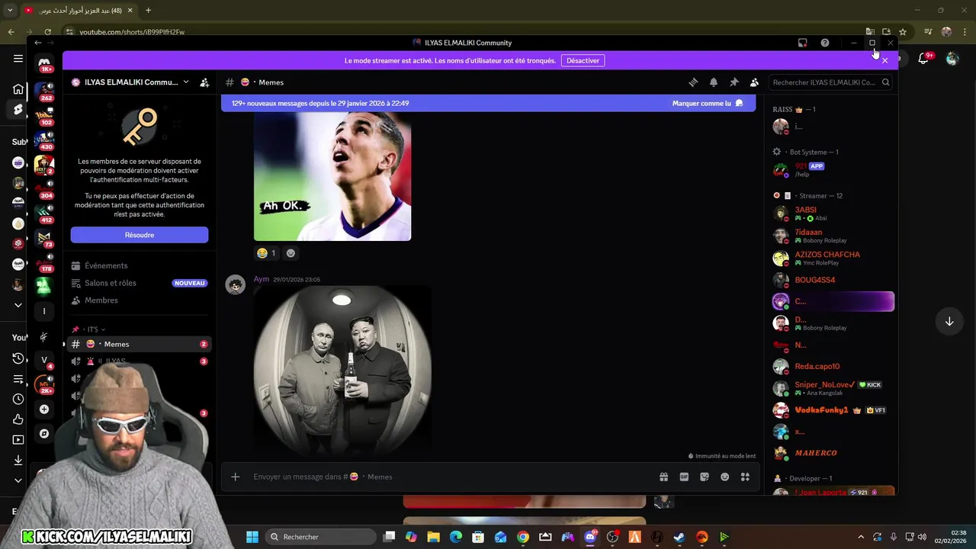The image size is (976, 549).
Task: Open notification settings bell in channel header
Action: click(x=714, y=82)
